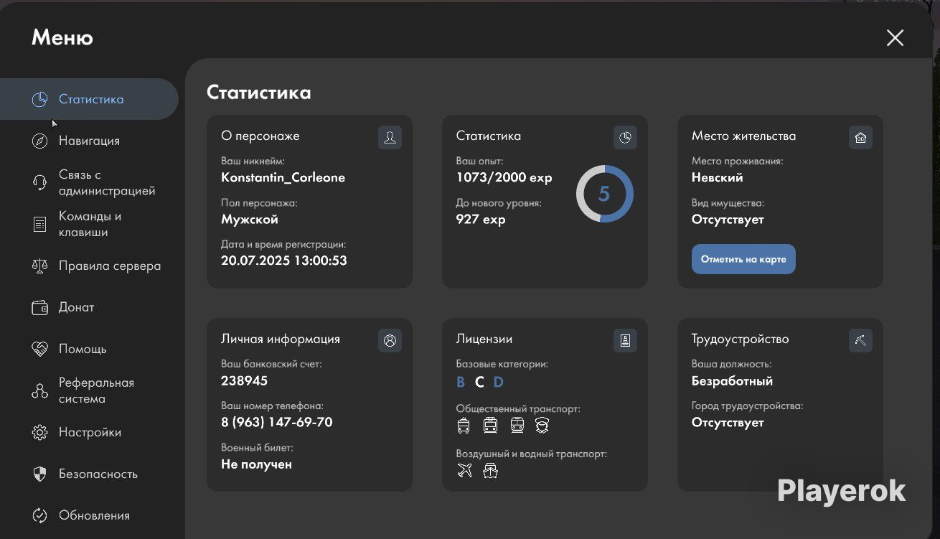This screenshot has height=539, width=940.
Task: Click the 927 exp remaining value
Action: coord(481,219)
